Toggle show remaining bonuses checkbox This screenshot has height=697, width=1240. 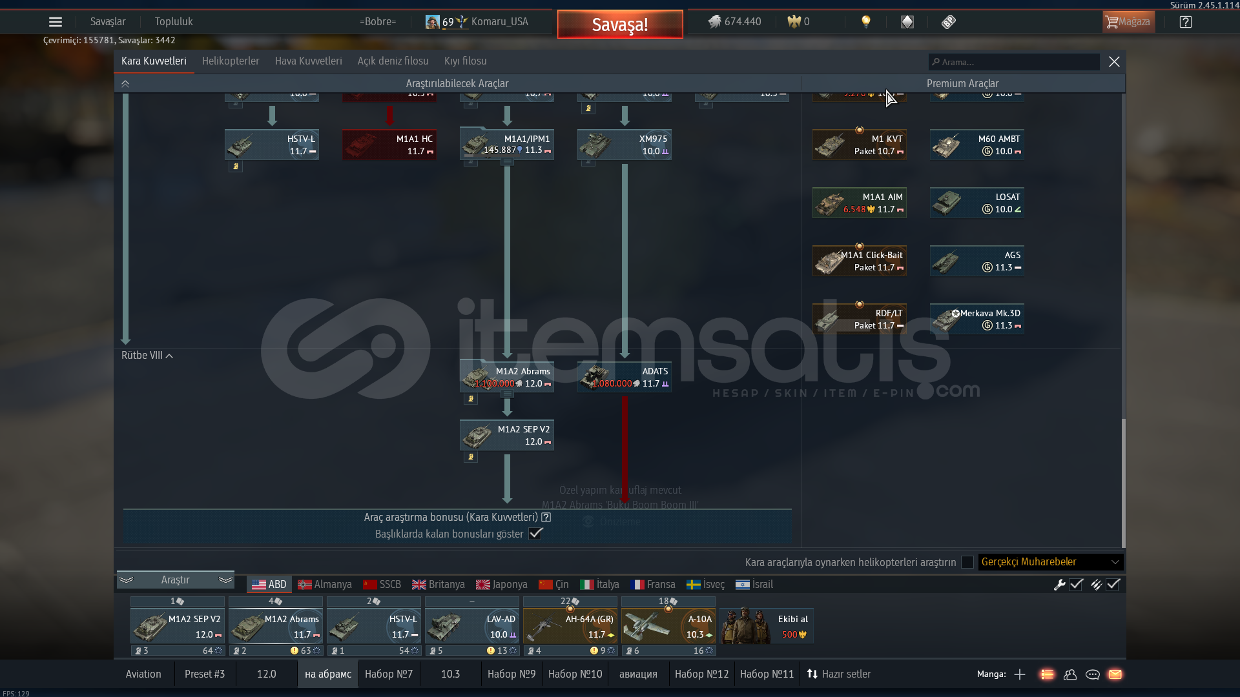pos(535,534)
